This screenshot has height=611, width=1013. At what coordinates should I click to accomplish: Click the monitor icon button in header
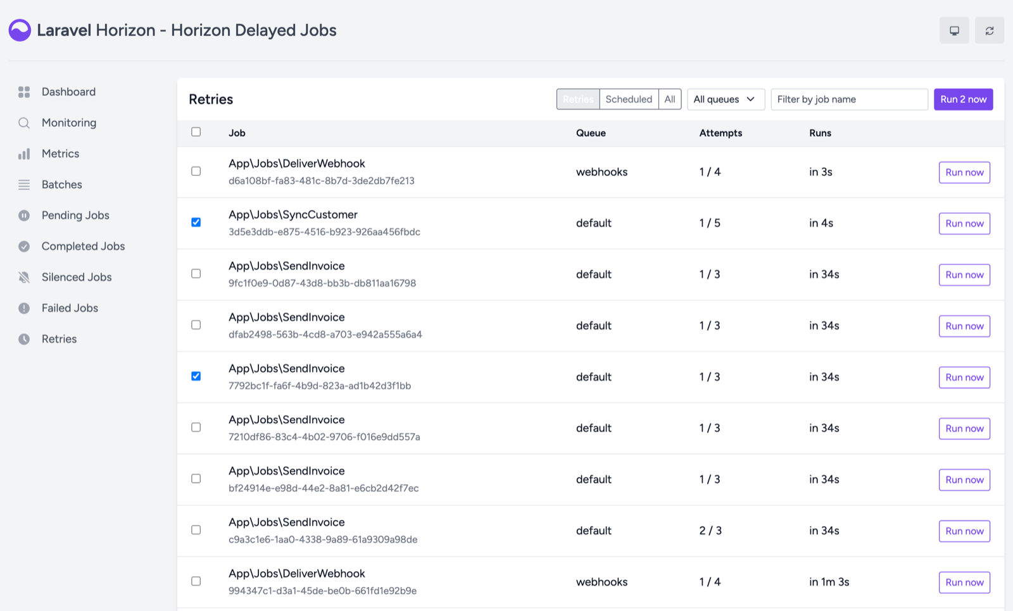point(954,30)
